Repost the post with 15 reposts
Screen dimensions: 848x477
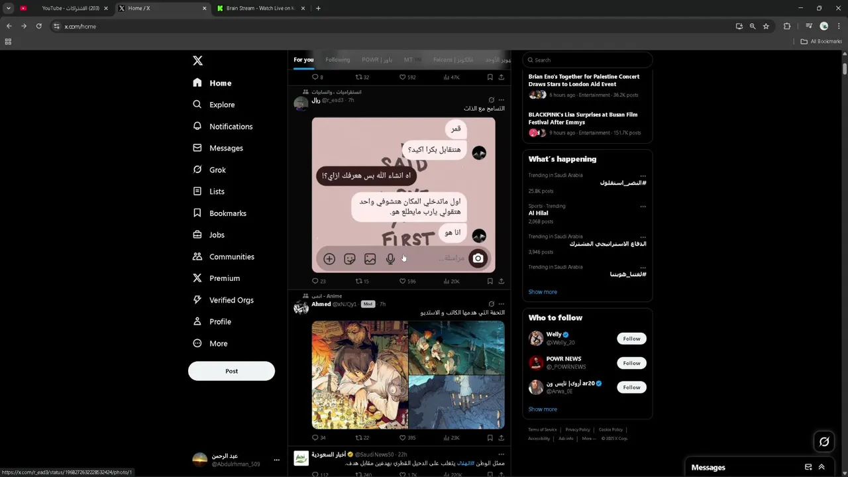point(362,281)
